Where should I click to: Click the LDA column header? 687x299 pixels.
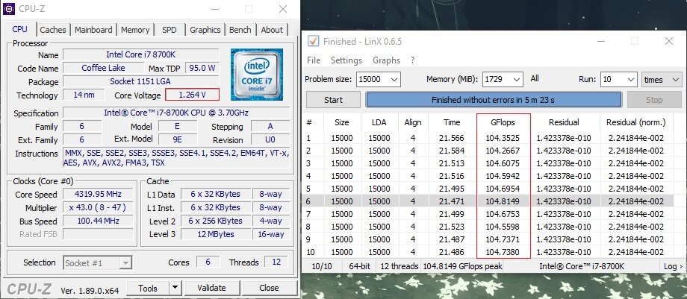point(379,122)
